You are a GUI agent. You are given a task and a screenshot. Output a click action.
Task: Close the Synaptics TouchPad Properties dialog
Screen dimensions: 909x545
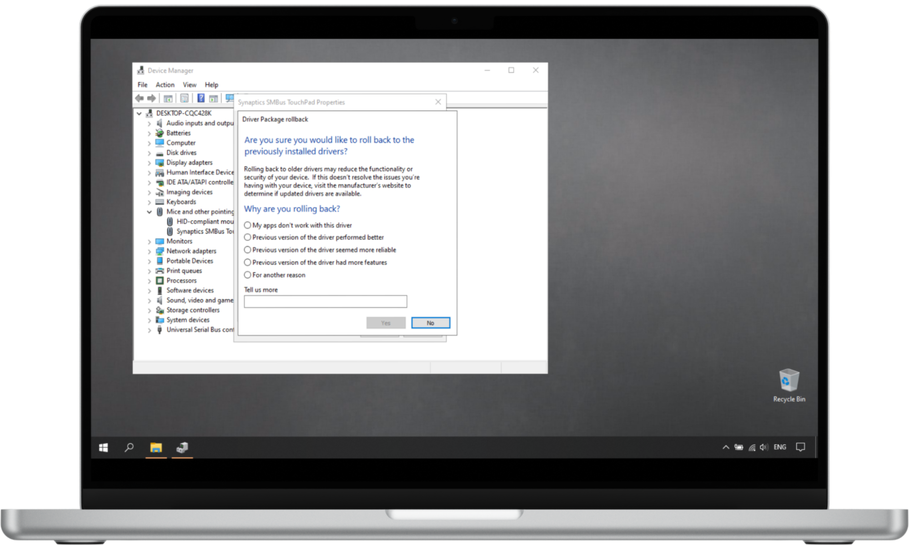pyautogui.click(x=438, y=102)
